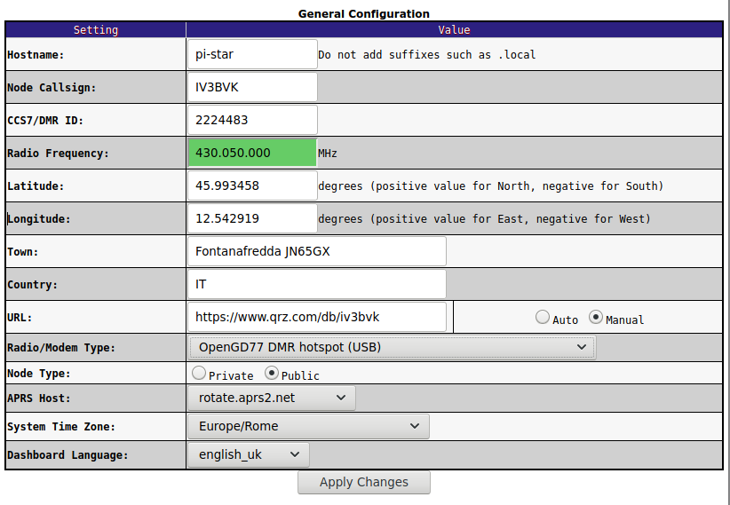Viewport: 730px width, 505px height.
Task: Click the URL text field
Action: (x=316, y=317)
